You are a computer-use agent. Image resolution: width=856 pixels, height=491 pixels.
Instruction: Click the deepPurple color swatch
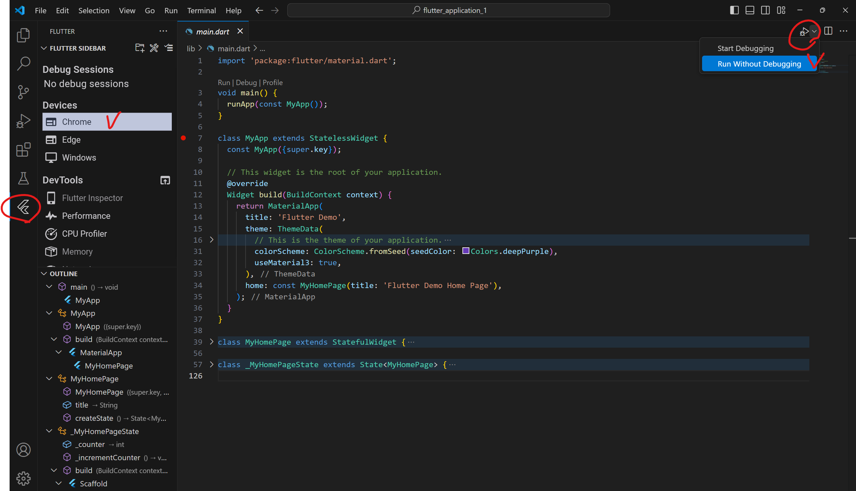[x=466, y=251]
